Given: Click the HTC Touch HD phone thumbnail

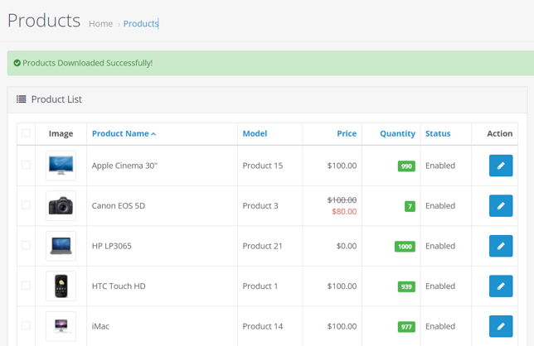Looking at the screenshot, I should [61, 286].
